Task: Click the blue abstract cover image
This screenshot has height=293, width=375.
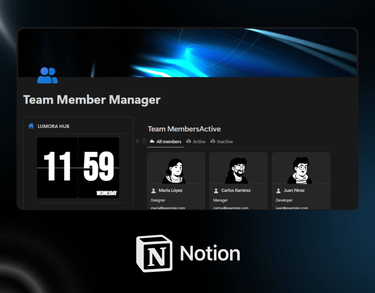Action: (187, 53)
